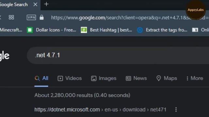Open a new browser tab
The width and height of the screenshot is (209, 117).
pyautogui.click(x=46, y=4)
